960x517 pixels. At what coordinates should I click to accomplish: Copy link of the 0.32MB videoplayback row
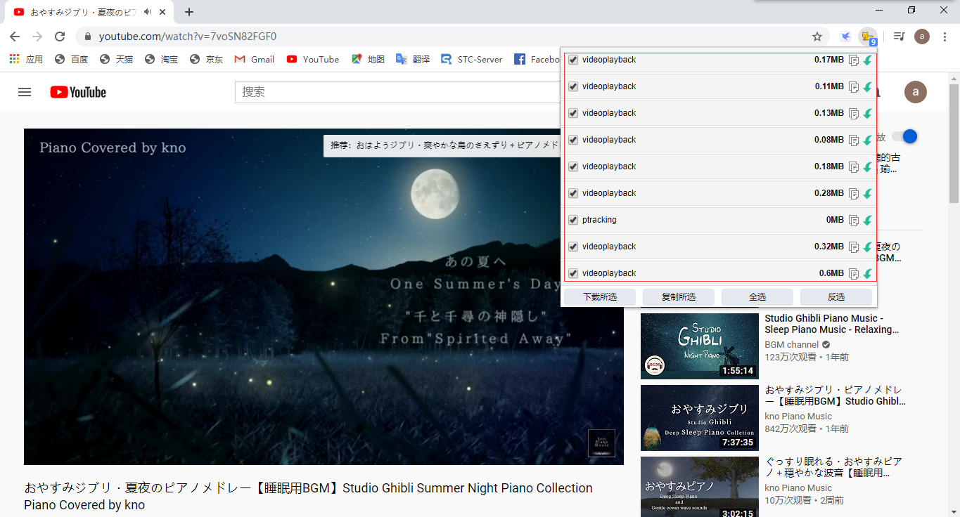(x=854, y=247)
